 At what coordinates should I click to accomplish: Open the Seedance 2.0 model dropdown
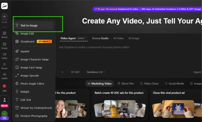click(x=96, y=72)
